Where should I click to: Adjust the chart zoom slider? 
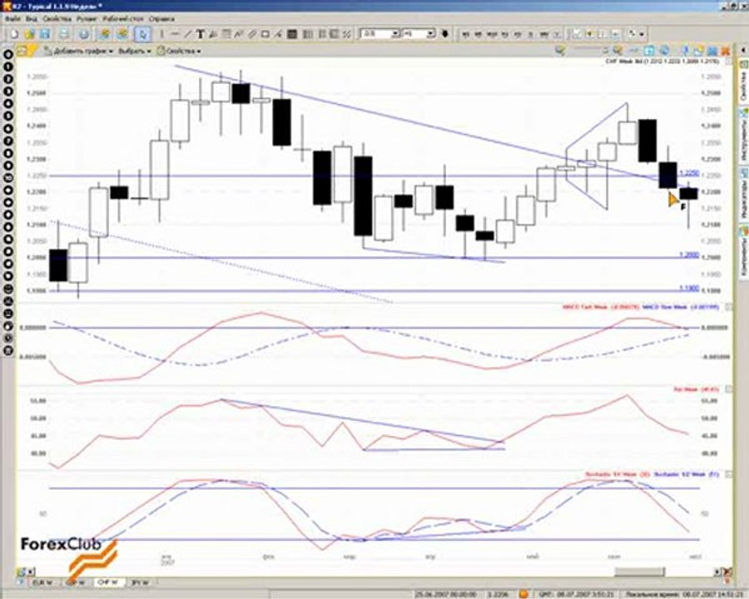(x=591, y=50)
